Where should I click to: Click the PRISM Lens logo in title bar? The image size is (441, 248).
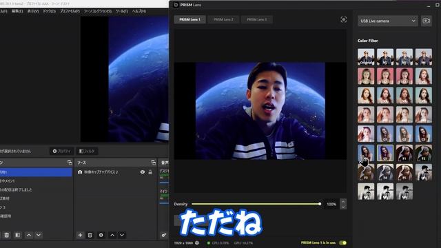[x=176, y=5]
